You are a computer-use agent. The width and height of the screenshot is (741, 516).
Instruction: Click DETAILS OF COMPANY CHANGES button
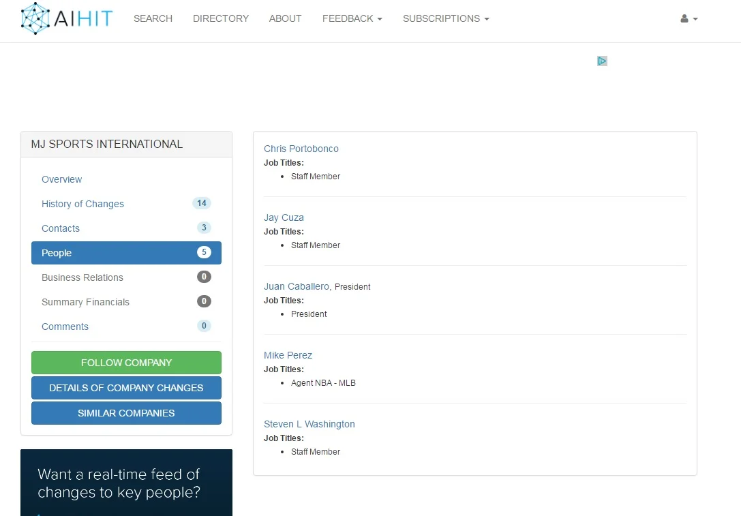point(126,388)
